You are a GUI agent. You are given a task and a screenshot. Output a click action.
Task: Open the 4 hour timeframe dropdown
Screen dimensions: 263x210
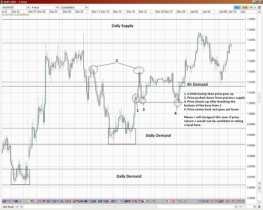pyautogui.click(x=57, y=8)
